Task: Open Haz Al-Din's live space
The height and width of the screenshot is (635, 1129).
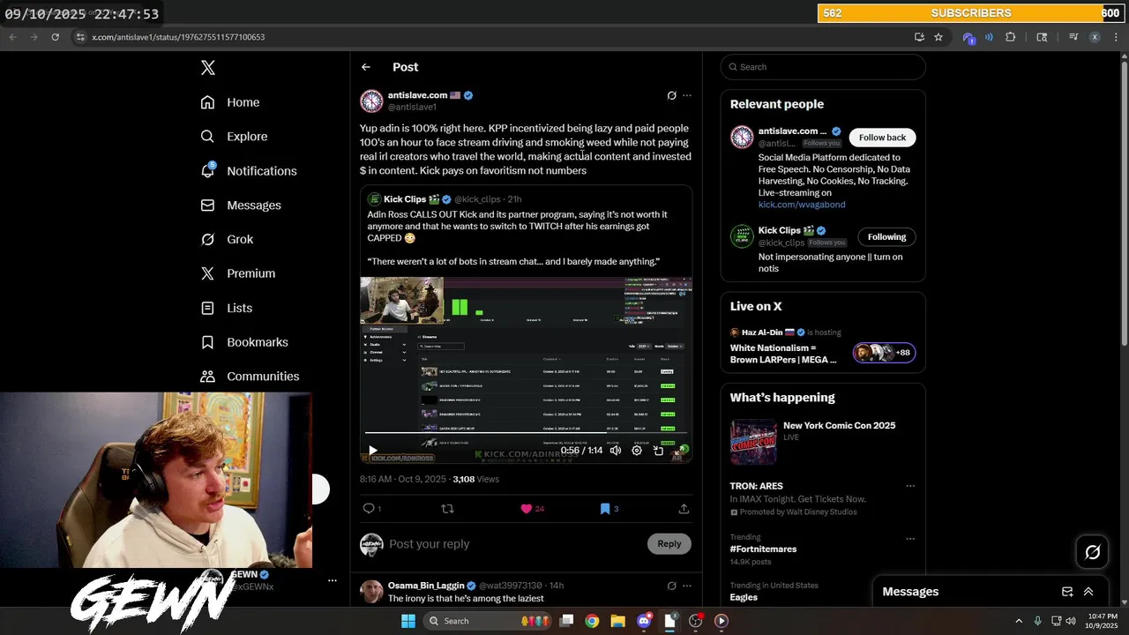Action: [783, 354]
